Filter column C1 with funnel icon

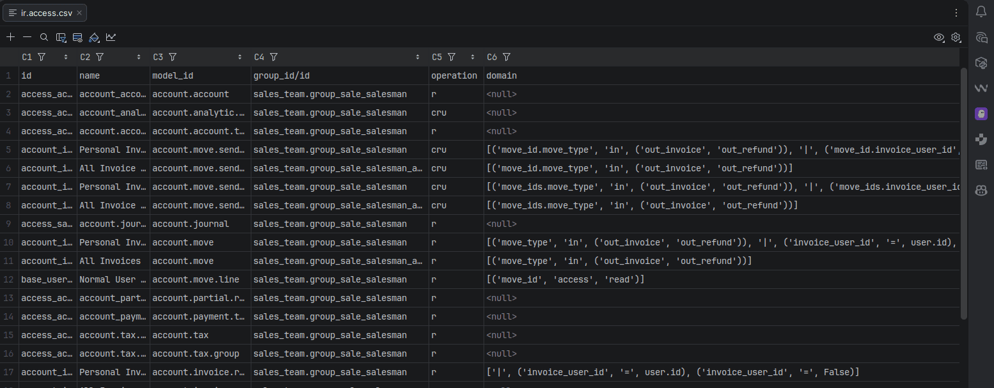pyautogui.click(x=42, y=57)
